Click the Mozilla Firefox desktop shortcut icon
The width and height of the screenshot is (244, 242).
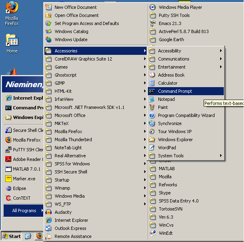click(12, 7)
